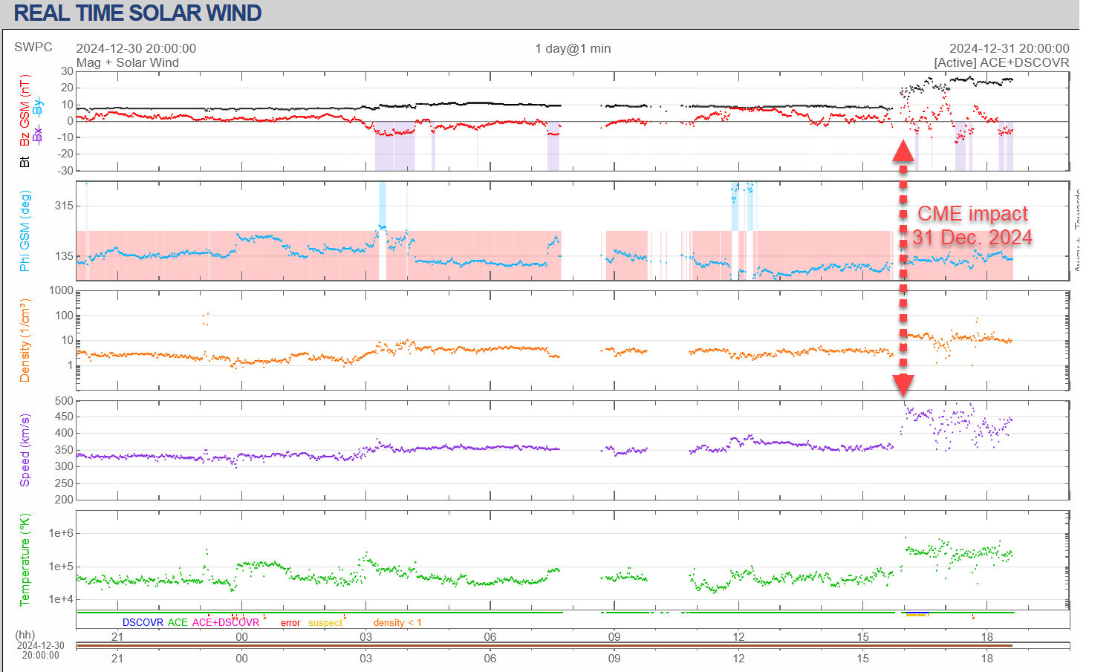Click the REAL TIME SOLAR WIND title
1115x672 pixels.
pos(137,13)
